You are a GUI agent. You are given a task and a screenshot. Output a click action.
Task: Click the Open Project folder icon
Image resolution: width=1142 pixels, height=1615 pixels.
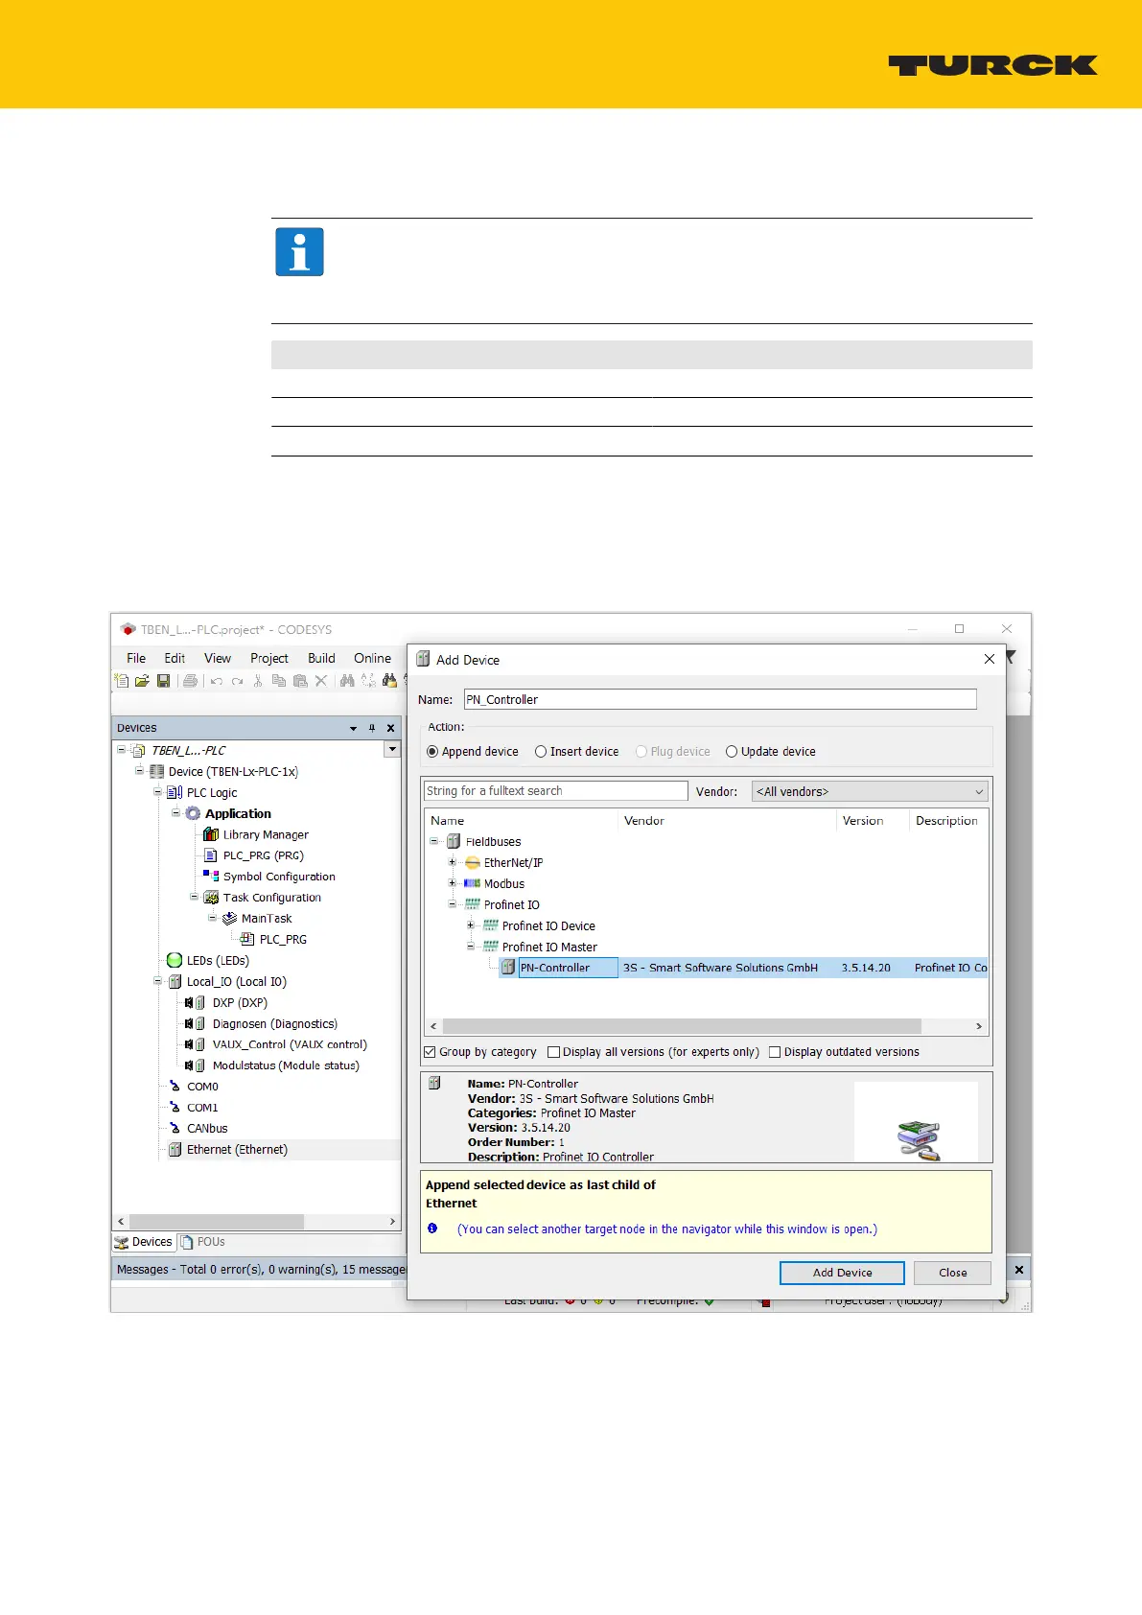(142, 681)
